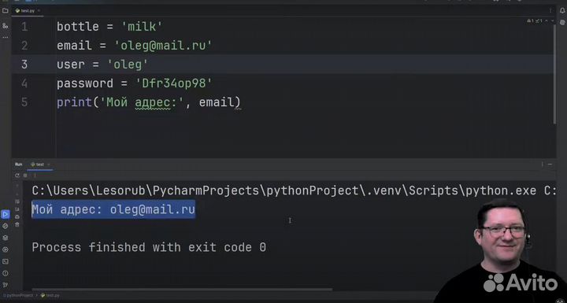This screenshot has width=567, height=303.
Task: Click the Run console horizontal scrollbar
Action: [x=182, y=290]
